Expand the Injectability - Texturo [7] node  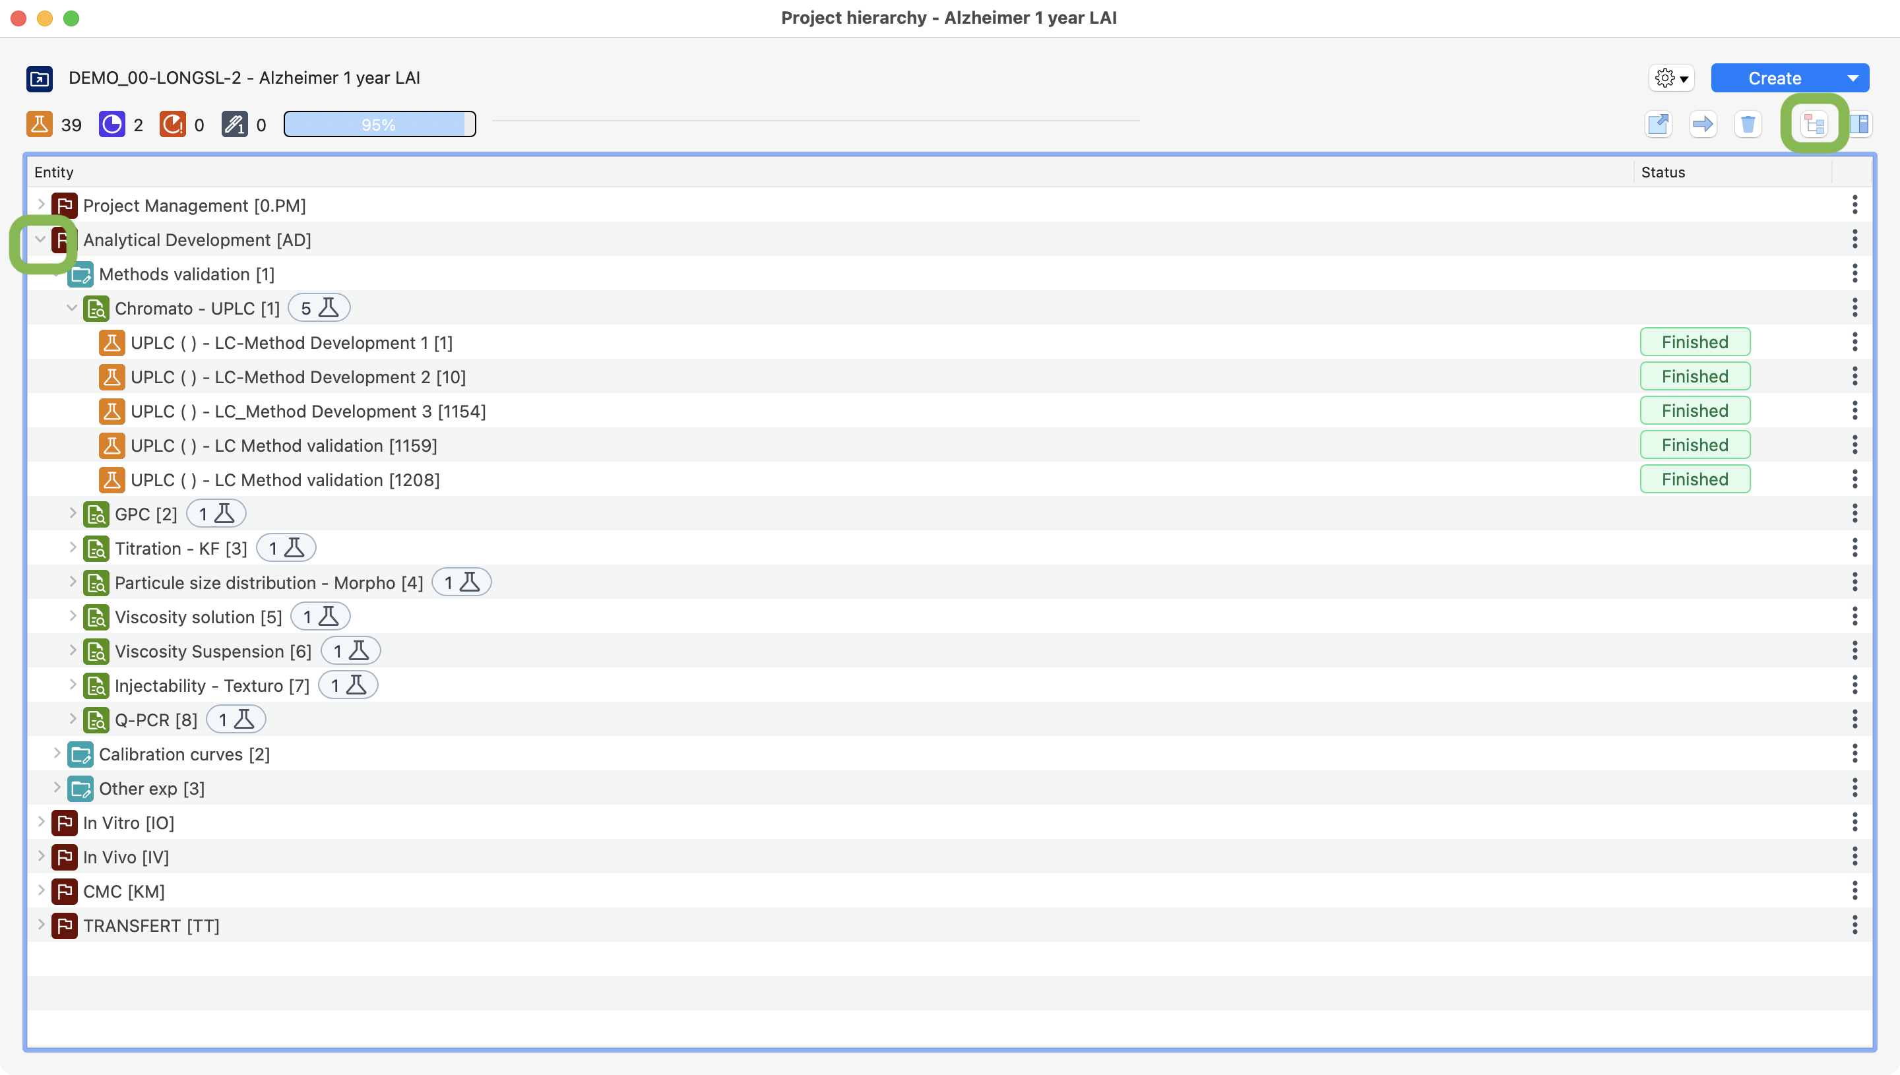[73, 685]
